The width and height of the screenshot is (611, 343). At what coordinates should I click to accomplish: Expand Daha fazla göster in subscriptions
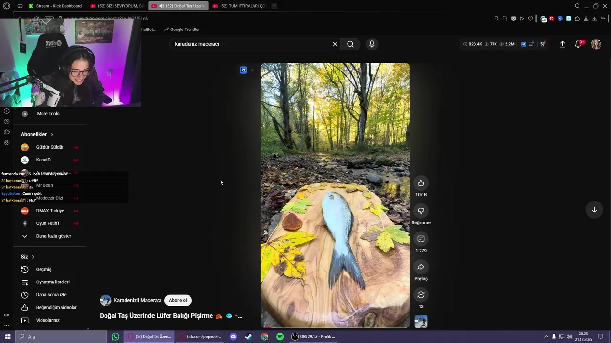[46, 236]
